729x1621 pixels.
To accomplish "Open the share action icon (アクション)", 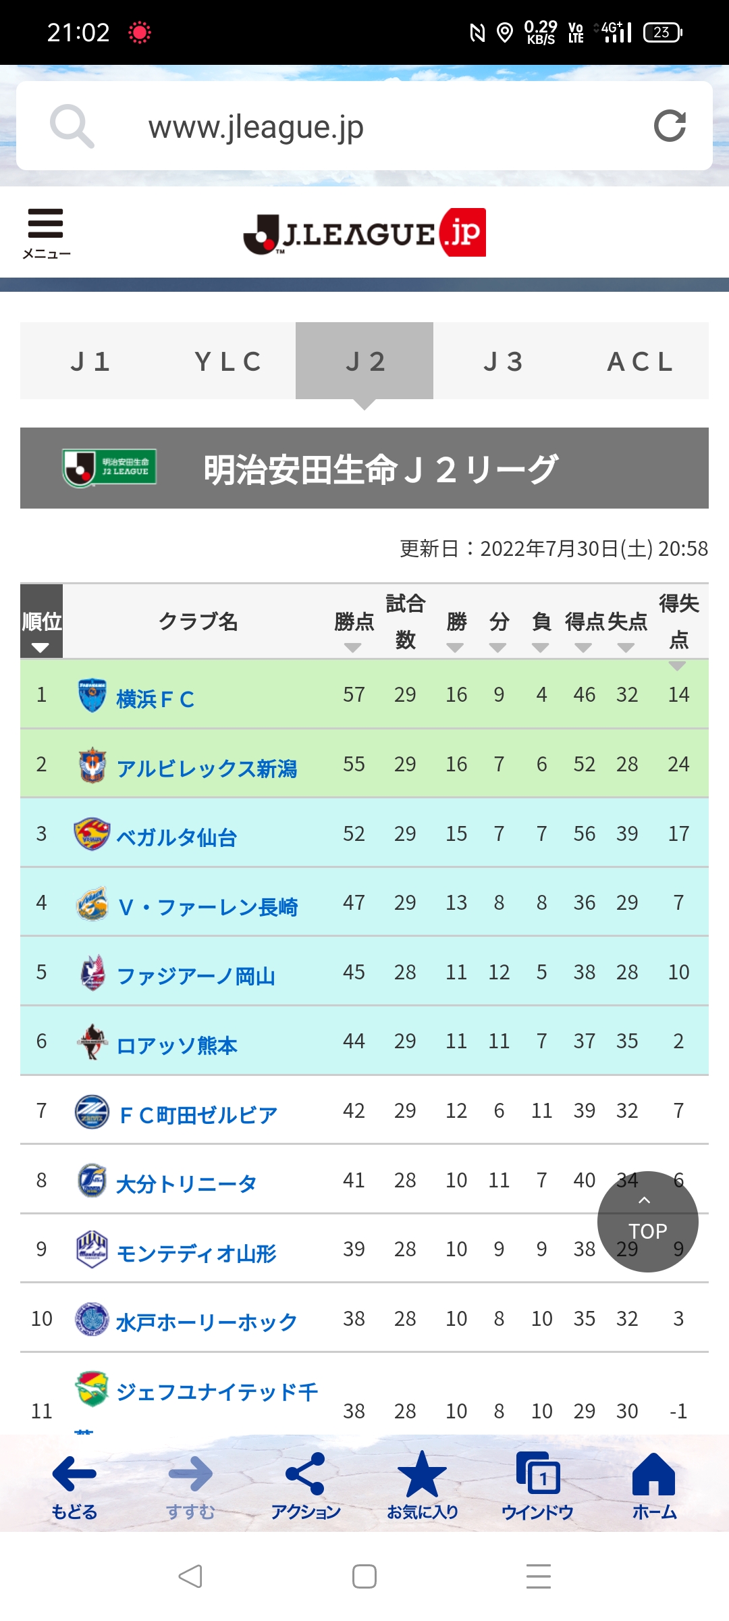I will click(x=306, y=1486).
